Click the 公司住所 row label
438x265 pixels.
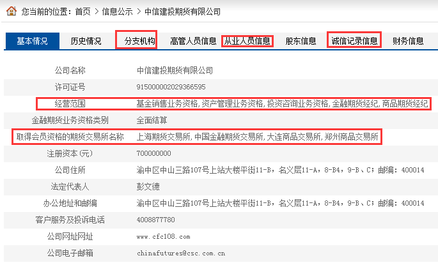pyautogui.click(x=70, y=170)
